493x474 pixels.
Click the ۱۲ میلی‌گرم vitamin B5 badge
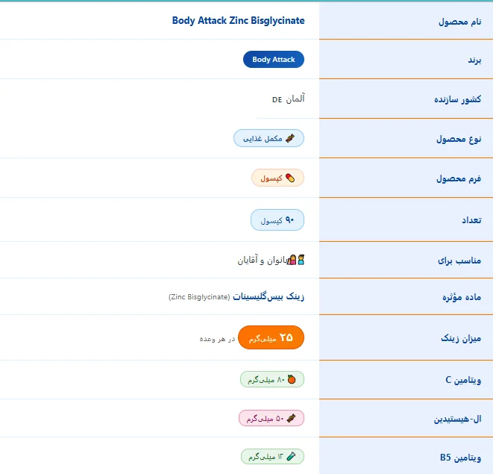tap(272, 456)
